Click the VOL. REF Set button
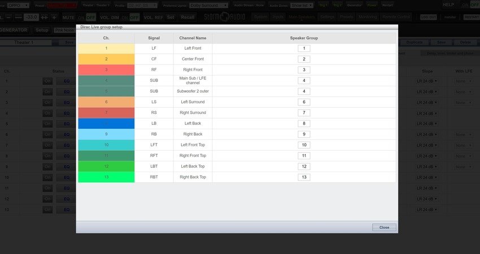This screenshot has height=254, width=480. [171, 17]
